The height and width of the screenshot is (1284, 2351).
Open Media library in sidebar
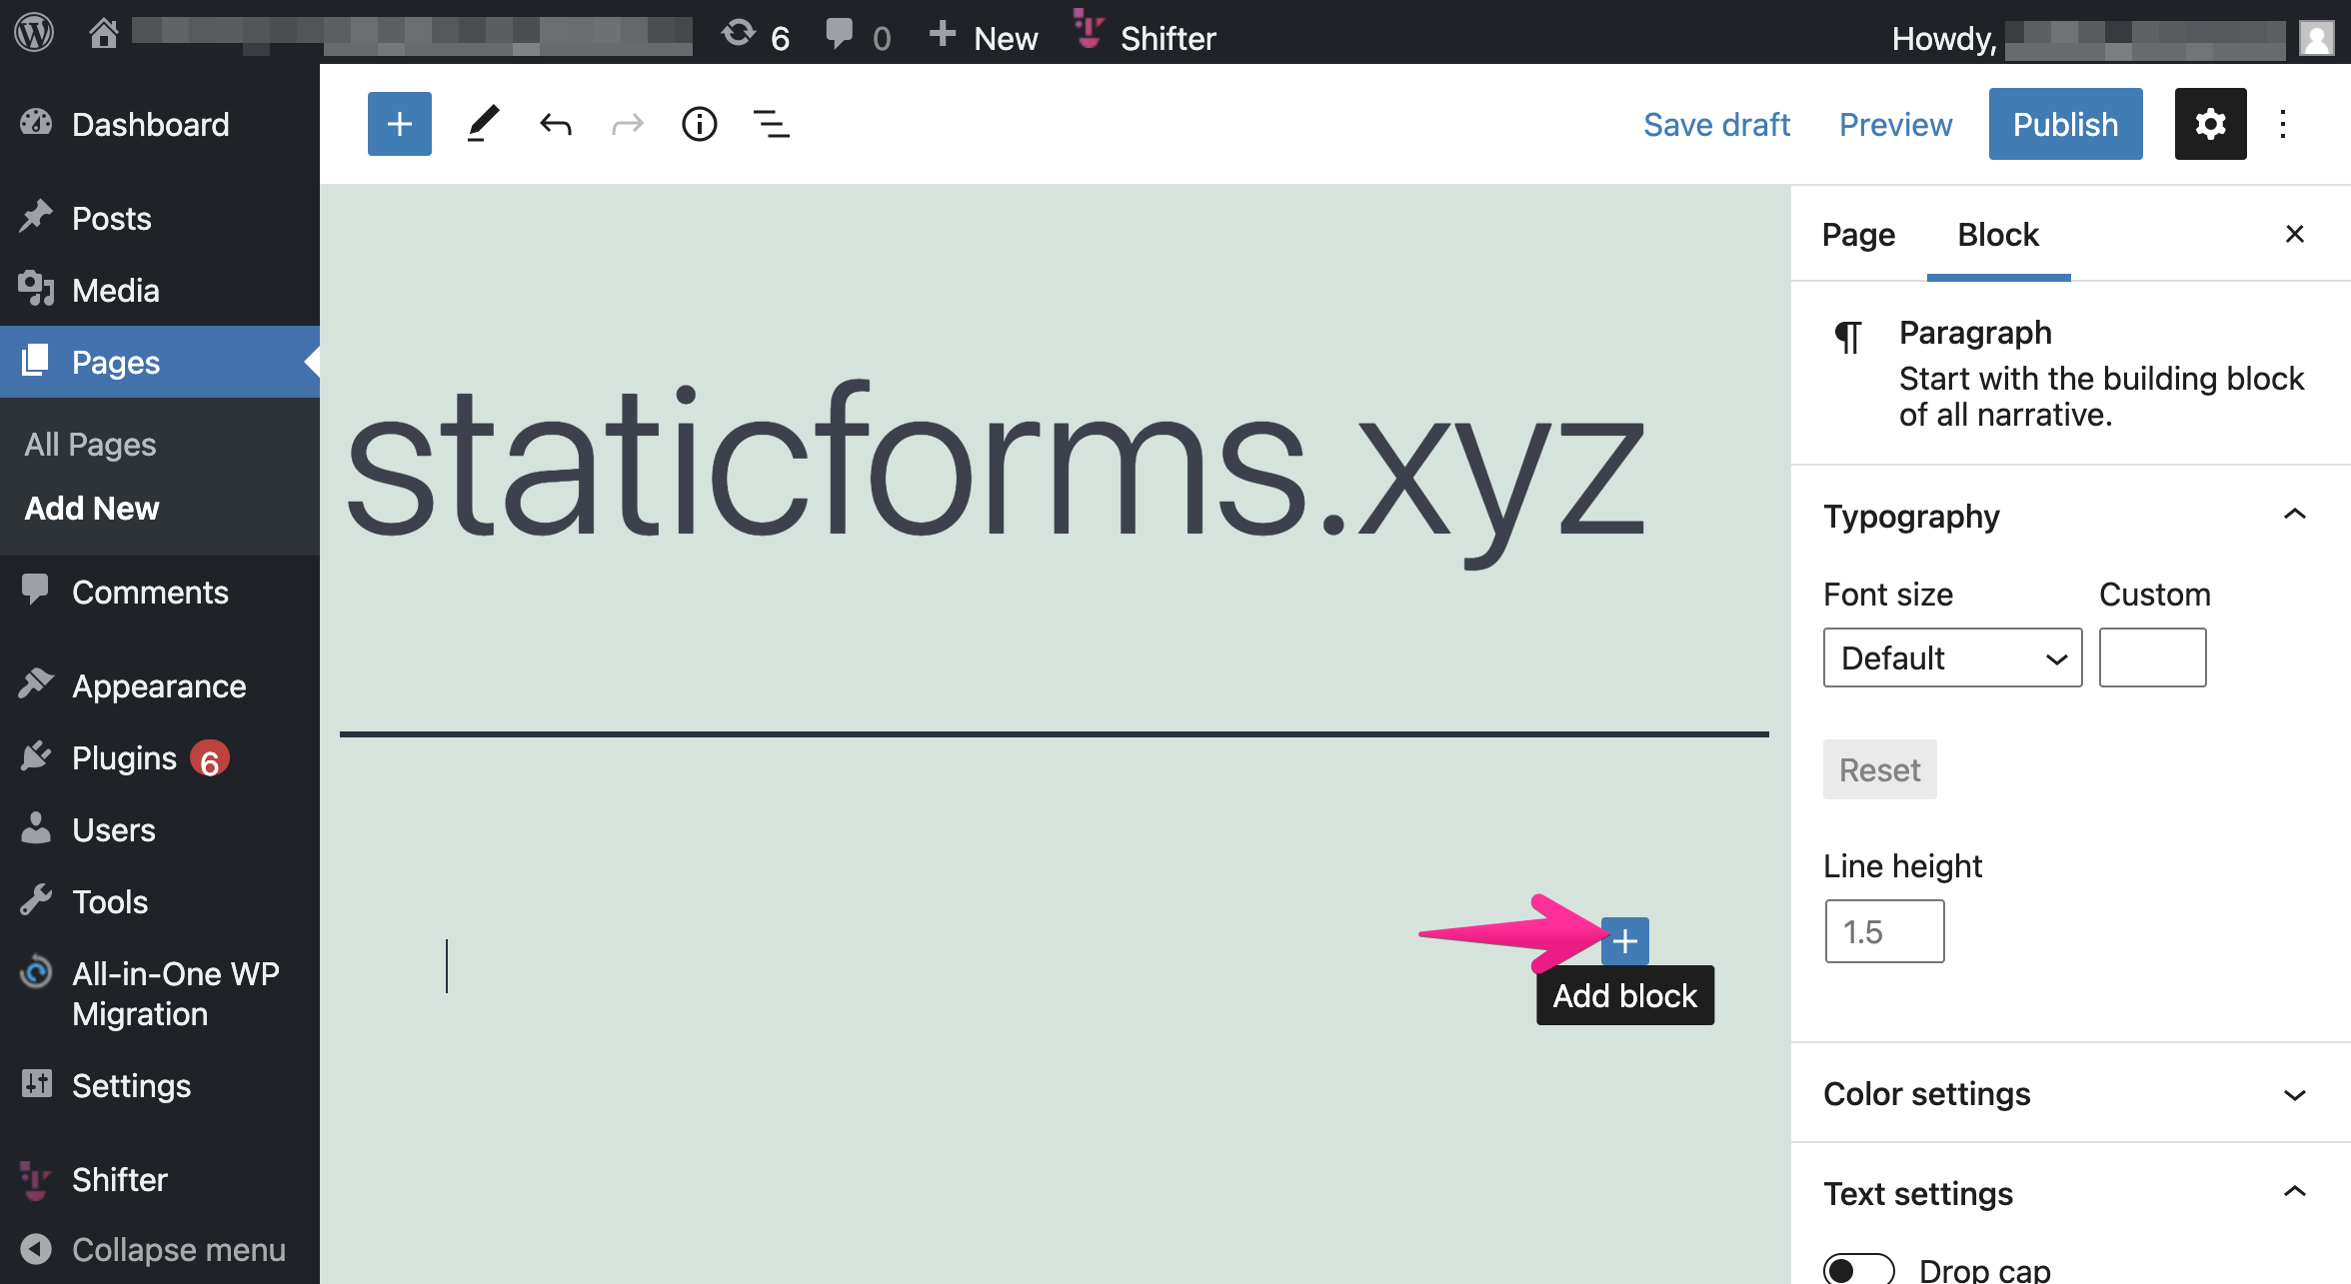160,290
